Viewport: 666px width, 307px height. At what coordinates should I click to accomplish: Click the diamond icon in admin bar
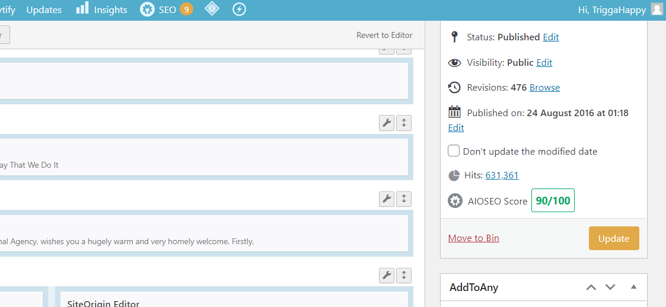(x=212, y=9)
